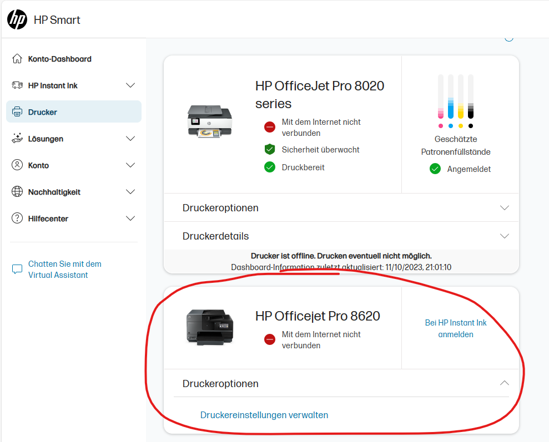Image resolution: width=549 pixels, height=442 pixels.
Task: Click the green shield Sicherheit überwacht icon
Action: pos(270,150)
